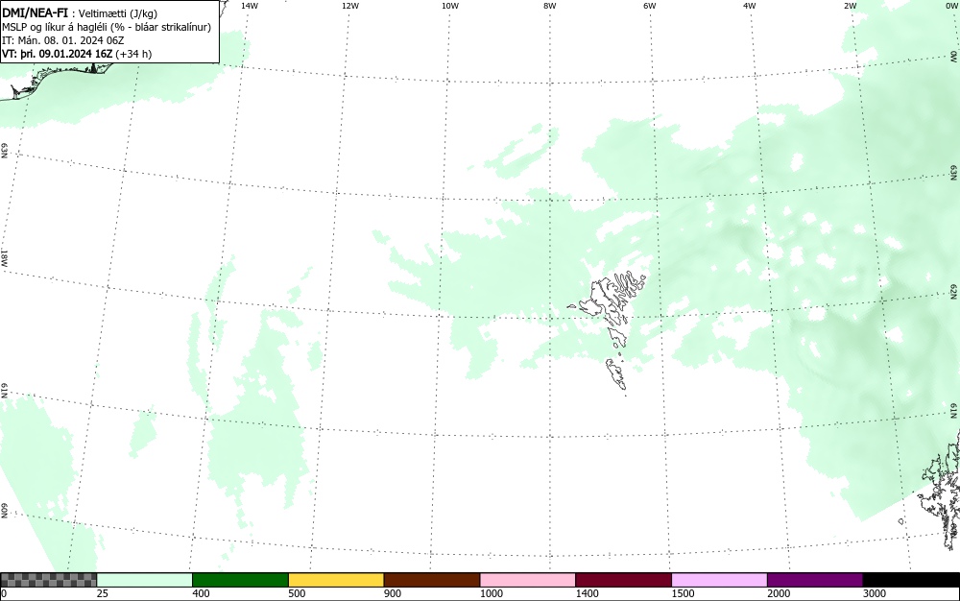Click the '4W' longitude label
Viewport: 960px width, 601px height.
pos(750,6)
